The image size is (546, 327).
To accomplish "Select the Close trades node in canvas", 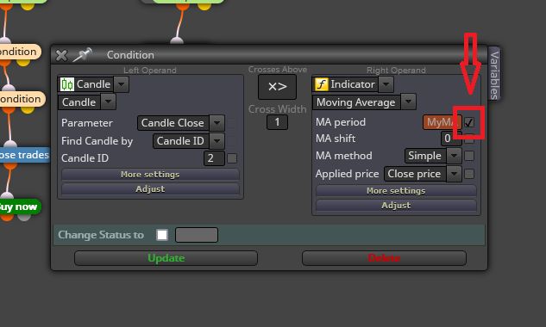I will [24, 155].
